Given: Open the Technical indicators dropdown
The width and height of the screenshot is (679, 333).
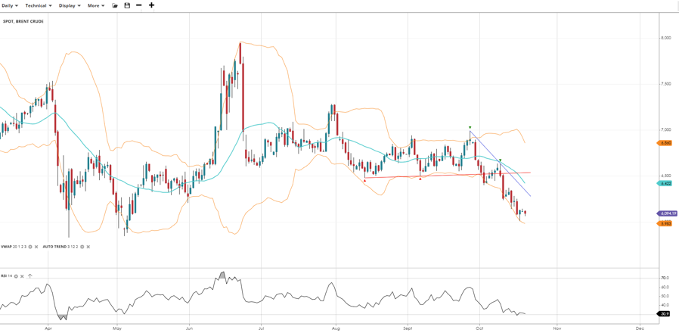Looking at the screenshot, I should 39,5.
